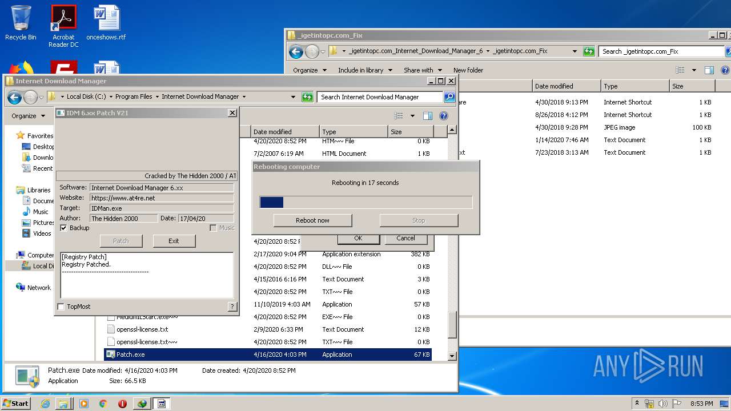Toggle preview pane in _igetintopc.com_Fix window
This screenshot has width=731, height=411.
click(x=709, y=70)
